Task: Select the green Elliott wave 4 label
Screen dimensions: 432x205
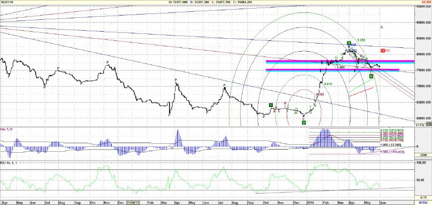Action: point(371,76)
